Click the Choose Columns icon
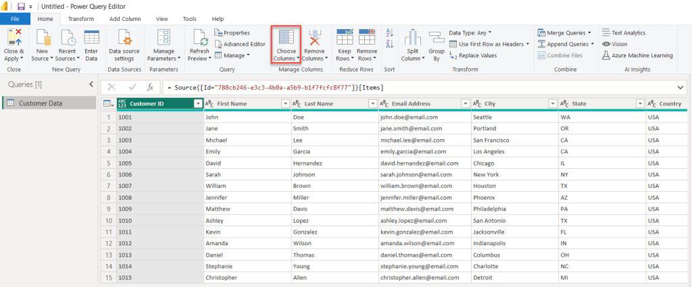This screenshot has width=692, height=287. point(287,37)
